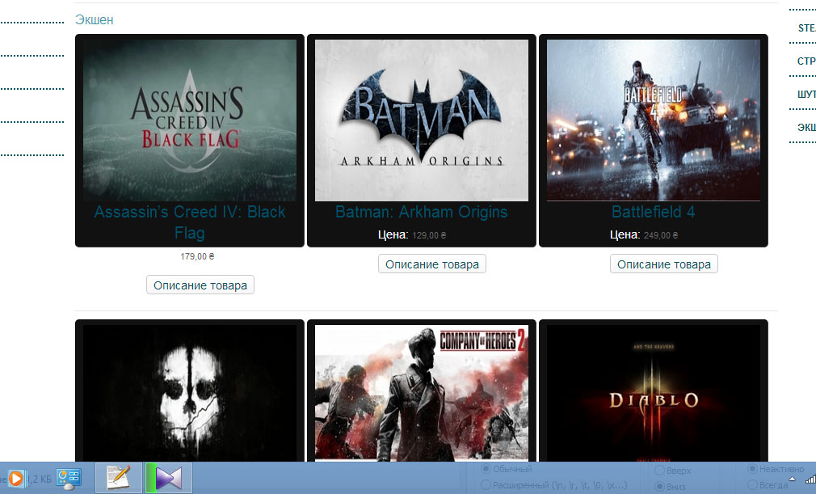Open Assassin's Creed IV cover image
816x494 pixels.
pyautogui.click(x=190, y=120)
